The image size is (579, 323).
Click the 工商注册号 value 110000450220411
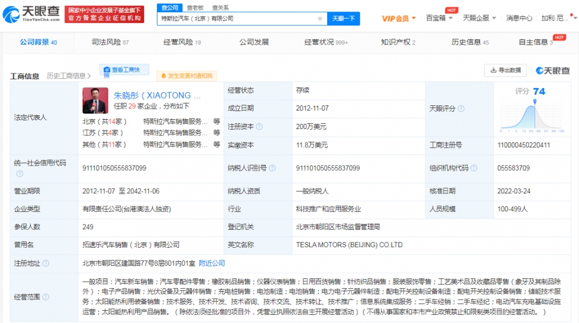[x=523, y=145]
